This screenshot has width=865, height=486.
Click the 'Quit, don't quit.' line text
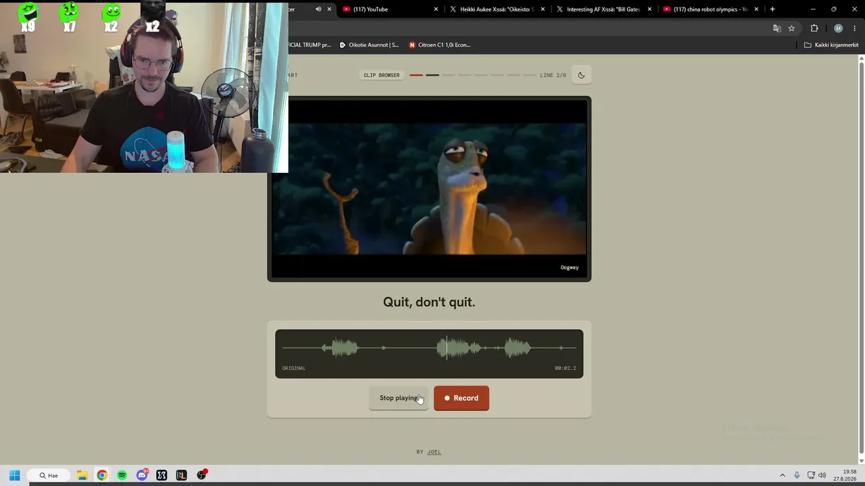pyautogui.click(x=429, y=302)
